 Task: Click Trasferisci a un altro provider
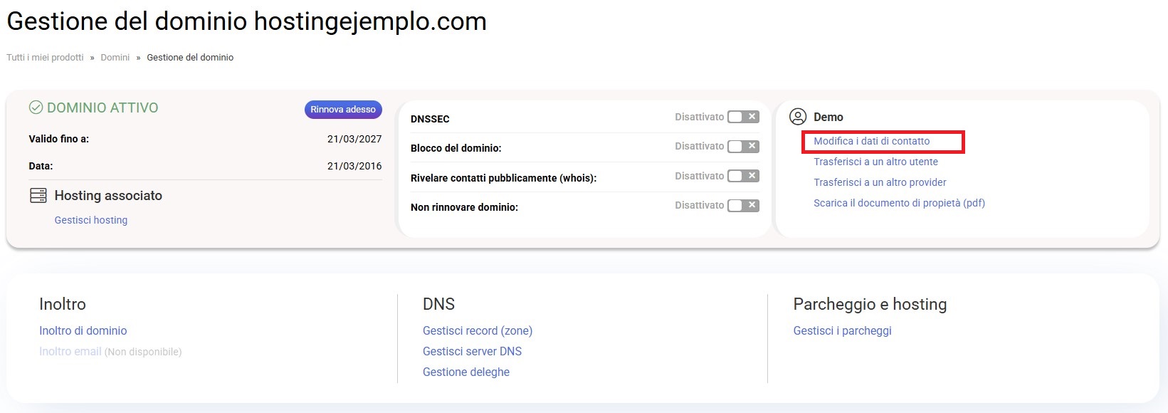[880, 182]
